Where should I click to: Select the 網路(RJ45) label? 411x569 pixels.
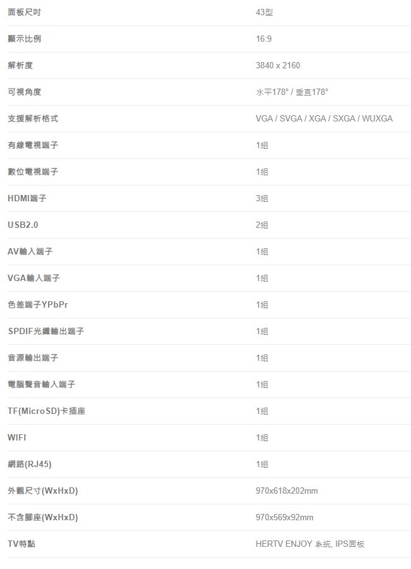coord(29,464)
